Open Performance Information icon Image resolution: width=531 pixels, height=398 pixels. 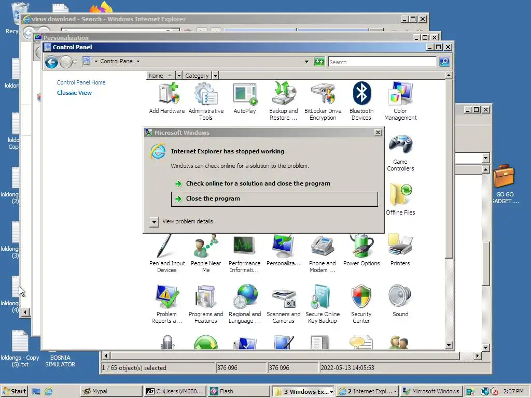pos(245,253)
